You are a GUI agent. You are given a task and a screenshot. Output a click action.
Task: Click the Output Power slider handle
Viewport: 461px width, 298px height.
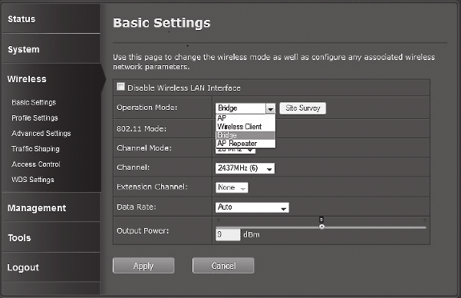pyautogui.click(x=321, y=227)
